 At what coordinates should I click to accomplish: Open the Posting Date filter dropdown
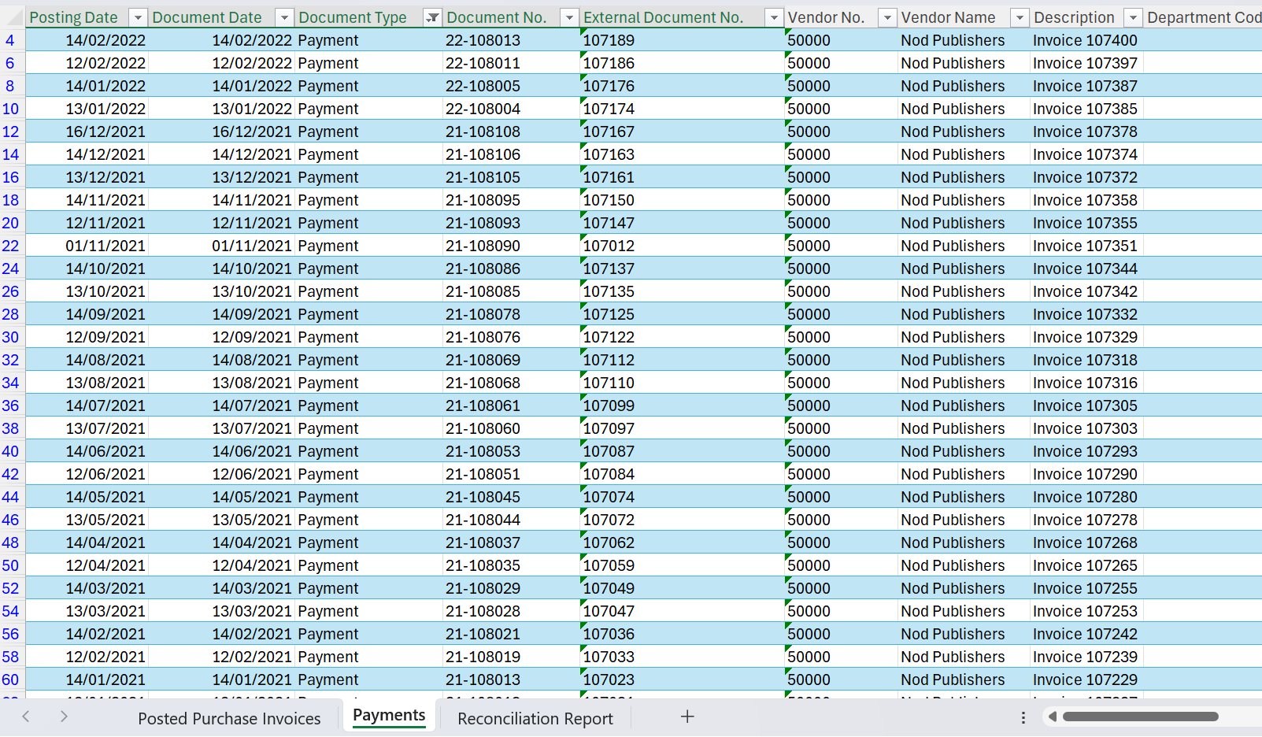[x=138, y=17]
